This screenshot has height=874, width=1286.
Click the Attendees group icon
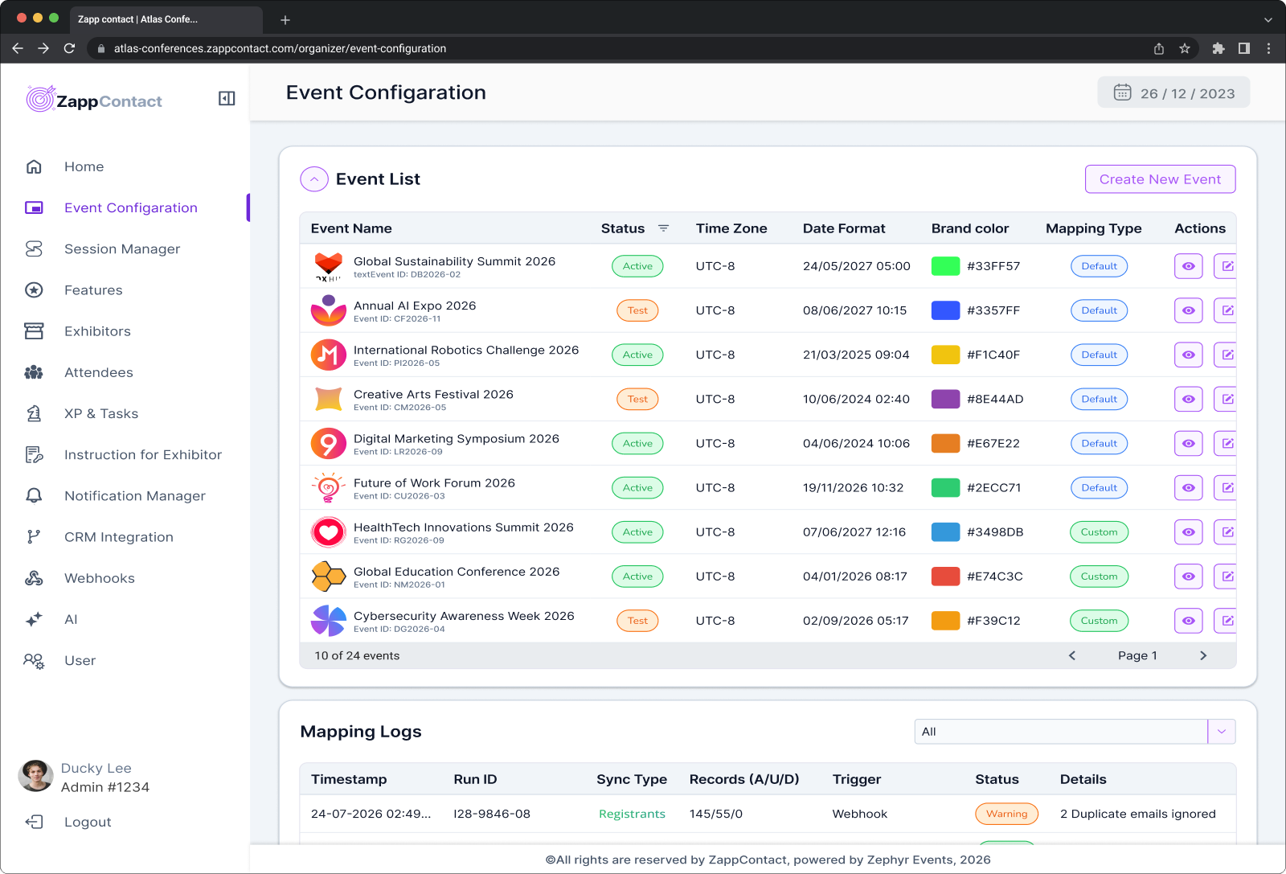pos(34,372)
